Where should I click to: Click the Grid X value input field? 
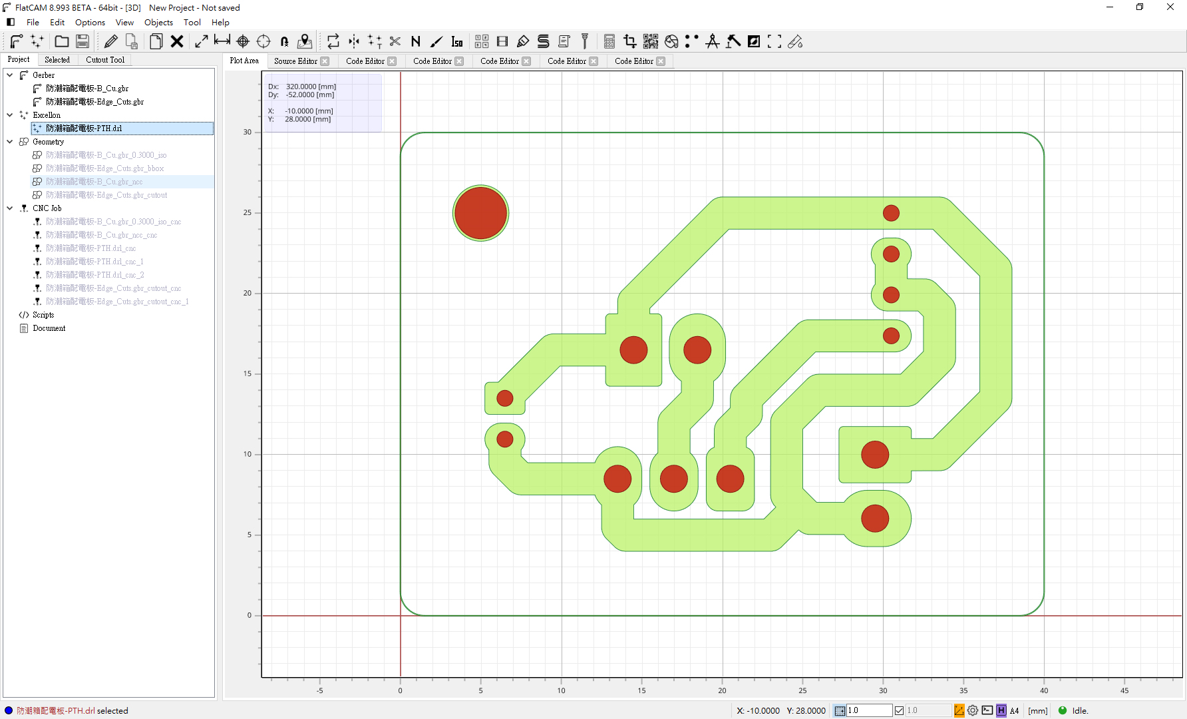click(x=868, y=710)
